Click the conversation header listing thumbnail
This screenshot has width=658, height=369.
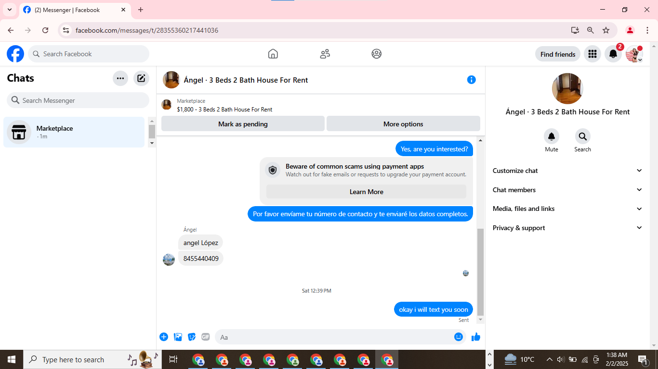pyautogui.click(x=171, y=80)
